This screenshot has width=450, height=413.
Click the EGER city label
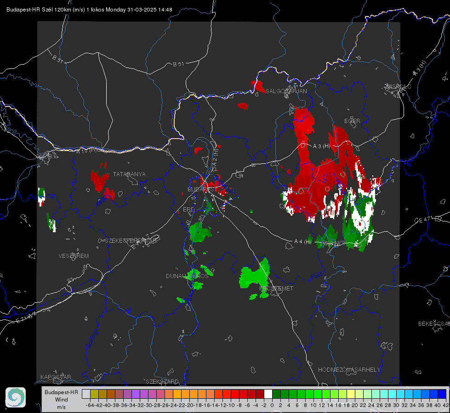352,121
